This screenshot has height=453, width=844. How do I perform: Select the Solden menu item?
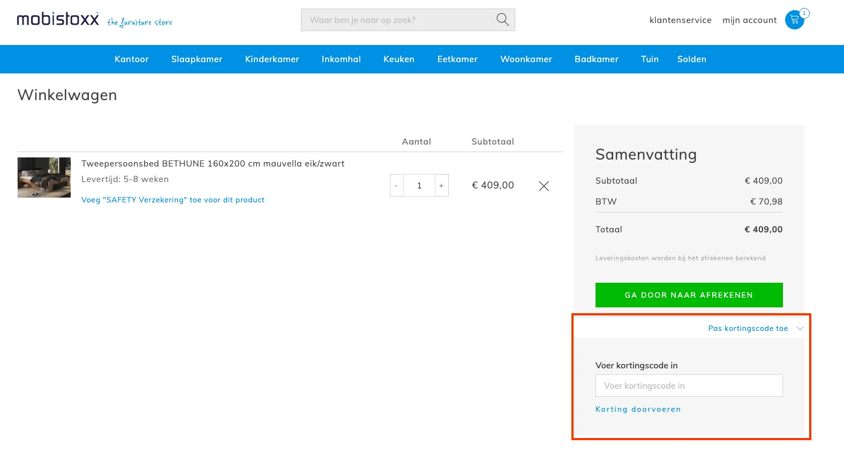(x=691, y=59)
